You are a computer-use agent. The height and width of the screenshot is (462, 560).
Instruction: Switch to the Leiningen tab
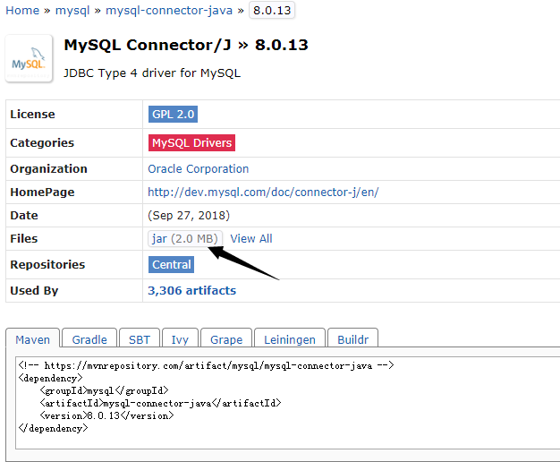(290, 338)
